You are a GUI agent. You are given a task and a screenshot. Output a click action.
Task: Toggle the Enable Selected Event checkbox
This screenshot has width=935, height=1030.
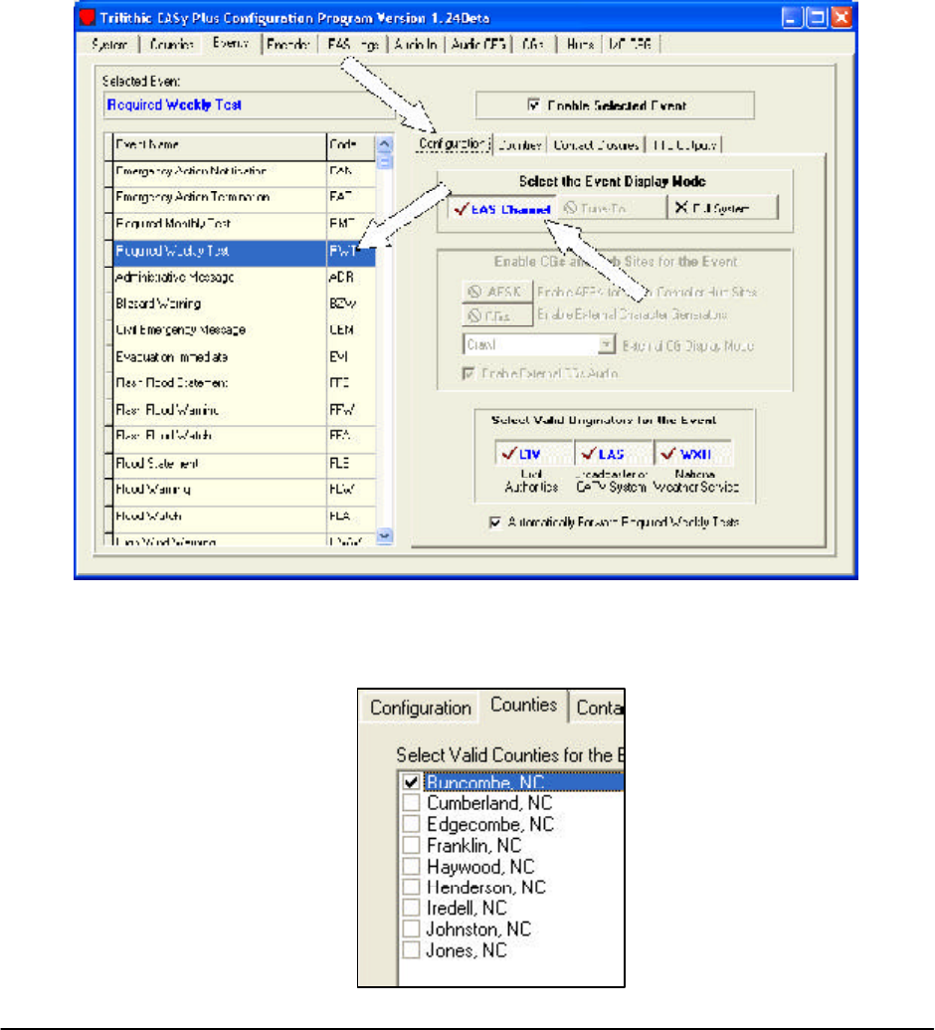(x=534, y=105)
